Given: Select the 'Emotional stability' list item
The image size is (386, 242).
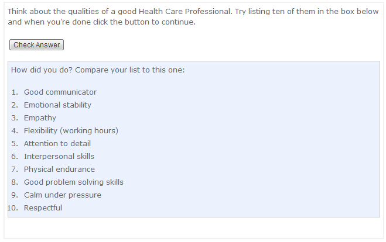Looking at the screenshot, I should 57,105.
